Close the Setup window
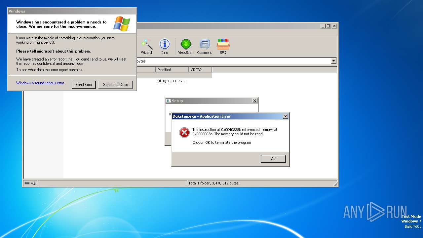This screenshot has width=423, height=238. pos(254,101)
